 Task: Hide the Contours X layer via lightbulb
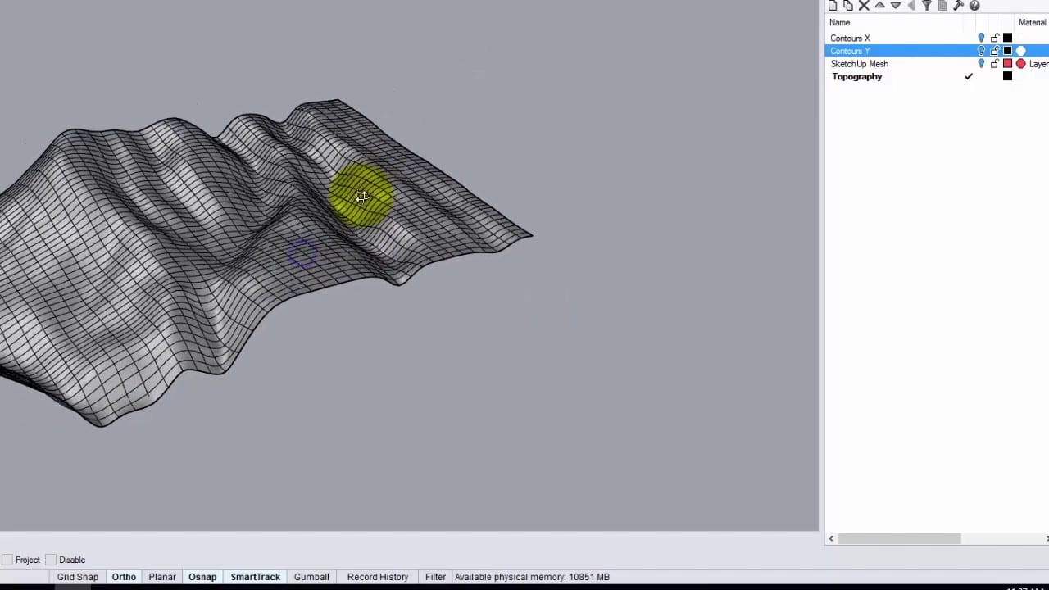[981, 39]
